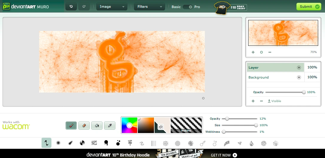Select the soft round blur brush
The width and height of the screenshot is (325, 158).
click(58, 143)
